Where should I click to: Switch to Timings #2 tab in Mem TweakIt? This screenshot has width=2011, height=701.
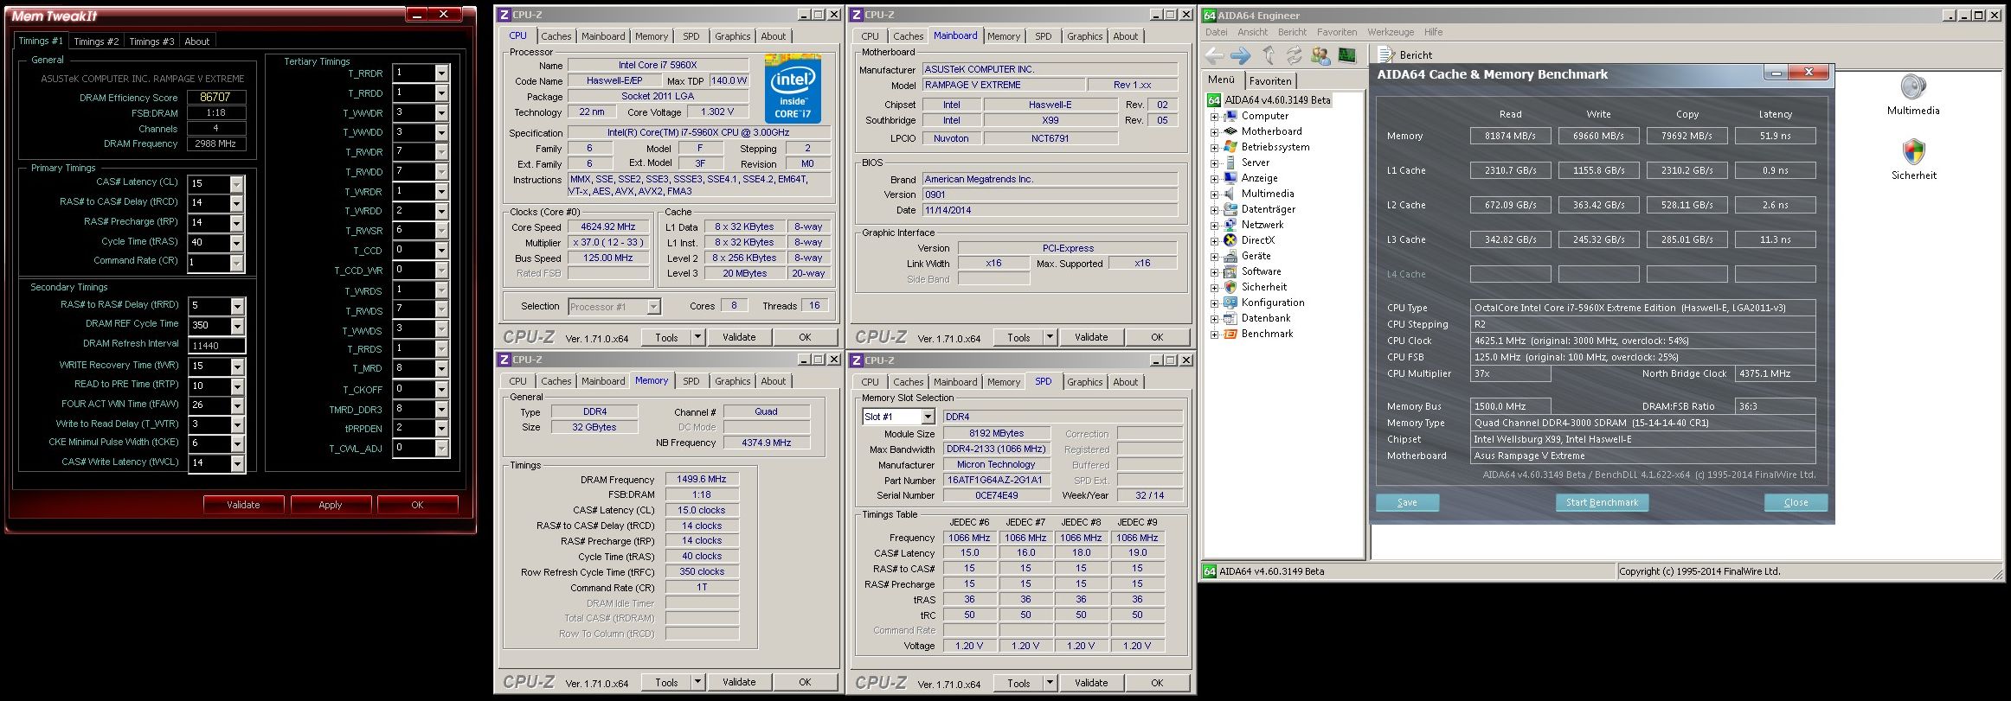(x=96, y=41)
